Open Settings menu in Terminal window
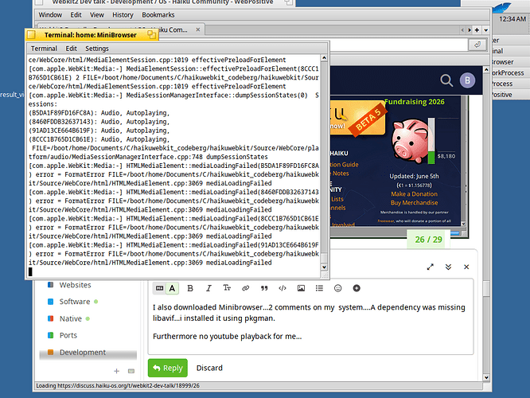Image resolution: width=530 pixels, height=398 pixels. click(96, 49)
